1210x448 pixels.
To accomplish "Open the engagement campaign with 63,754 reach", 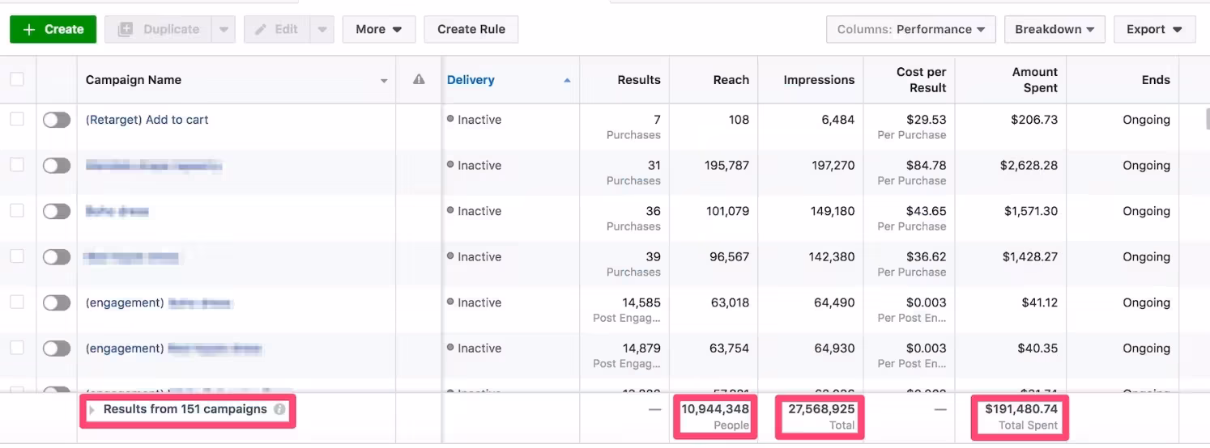I will tap(174, 349).
